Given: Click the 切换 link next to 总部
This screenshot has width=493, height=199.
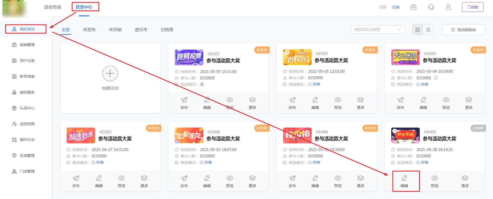Looking at the screenshot, I should (x=396, y=7).
